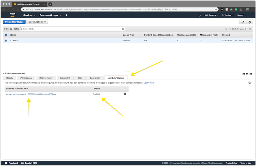Click the Filter by Prefix text field
256x166 pixels.
(x=71, y=29)
